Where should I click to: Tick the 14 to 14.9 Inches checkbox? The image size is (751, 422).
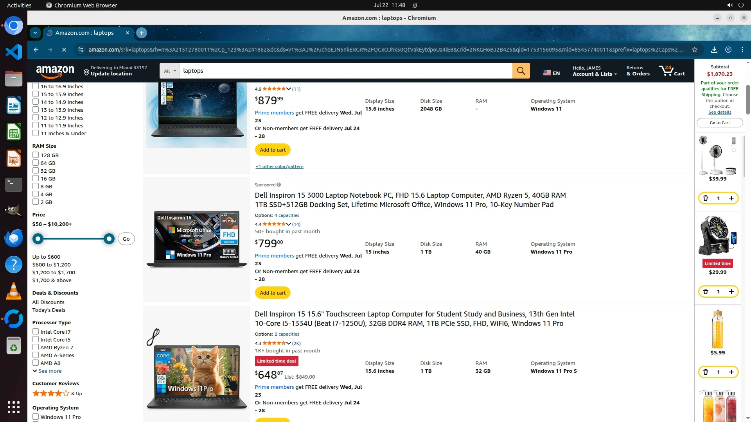click(x=36, y=102)
